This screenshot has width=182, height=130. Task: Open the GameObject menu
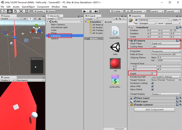(x=28, y=7)
